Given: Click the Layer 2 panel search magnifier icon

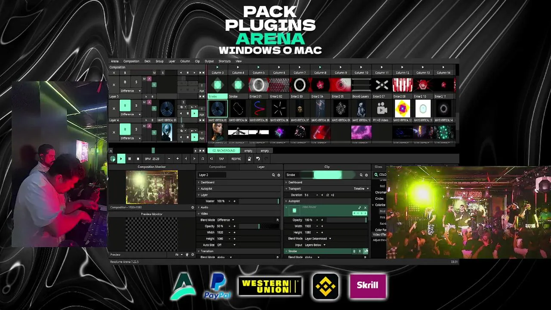Looking at the screenshot, I should [x=273, y=175].
